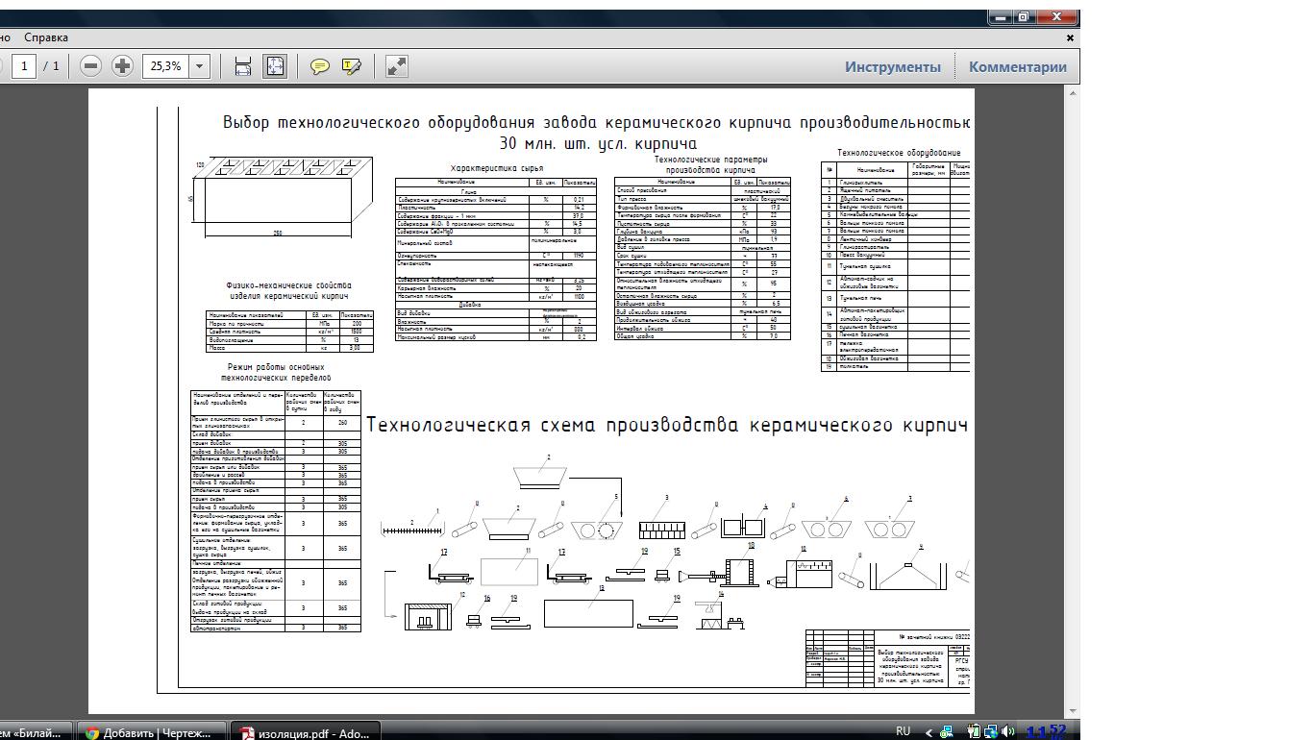Click 'Физико-механические свойства' heading text
This screenshot has width=1313, height=740.
click(288, 285)
